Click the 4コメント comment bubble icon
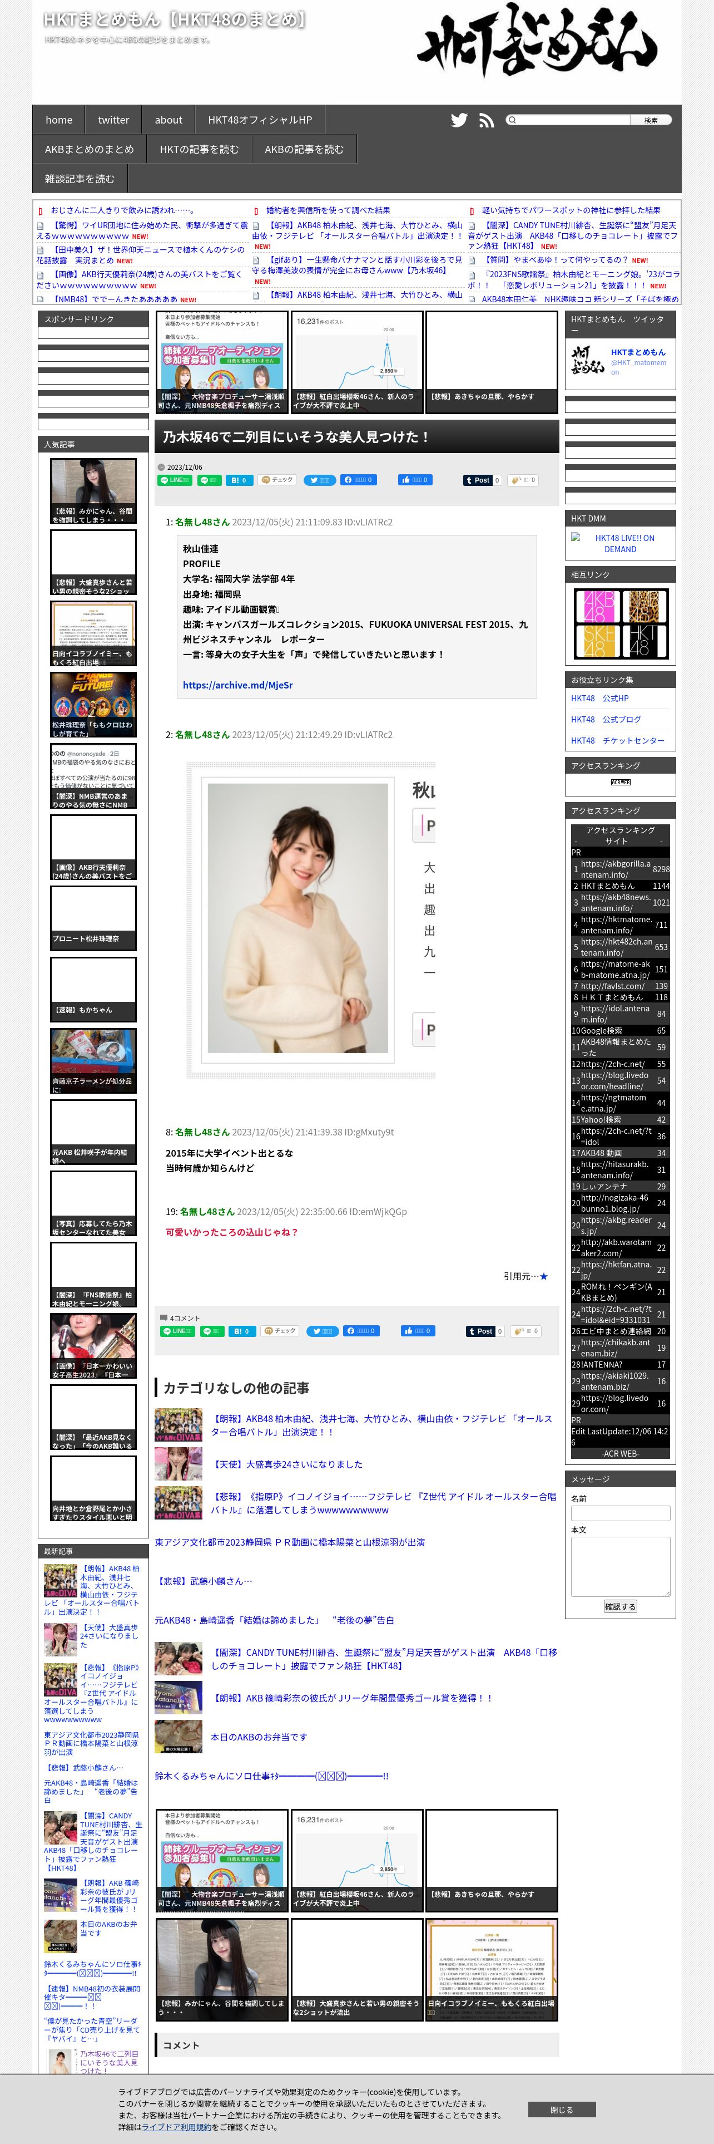The height and width of the screenshot is (2144, 714). point(163,1317)
